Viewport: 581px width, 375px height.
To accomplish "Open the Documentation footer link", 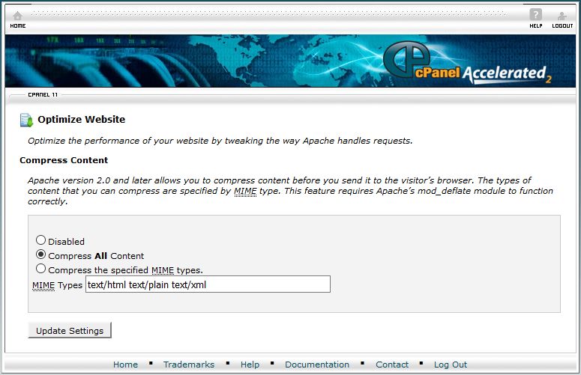I will [x=316, y=365].
